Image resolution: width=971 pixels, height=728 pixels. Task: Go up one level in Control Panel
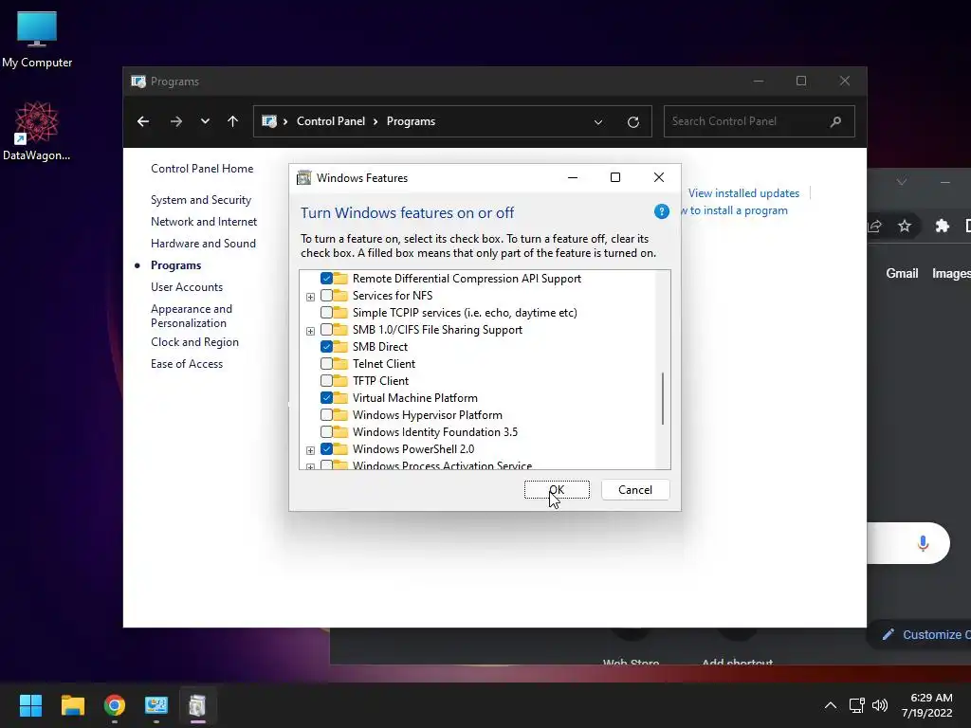(233, 121)
